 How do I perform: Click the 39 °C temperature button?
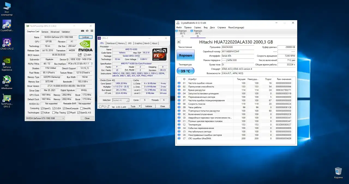[185, 71]
